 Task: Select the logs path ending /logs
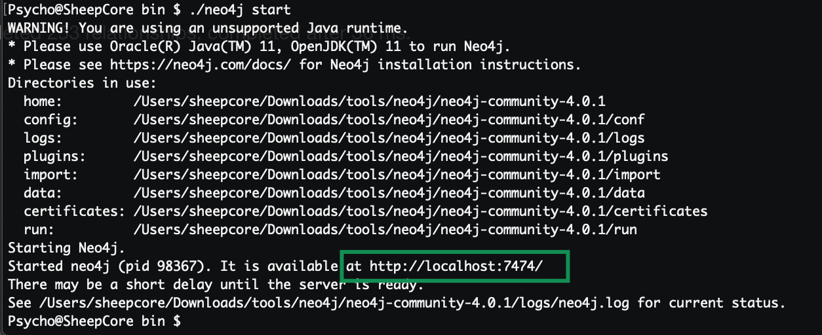coord(389,139)
